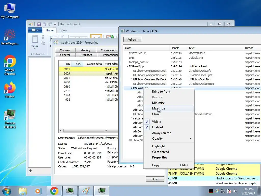Image resolution: width=261 pixels, height=196 pixels.
Task: Click the Redo arrow in Paint's quick access toolbar
Action: [x=50, y=24]
